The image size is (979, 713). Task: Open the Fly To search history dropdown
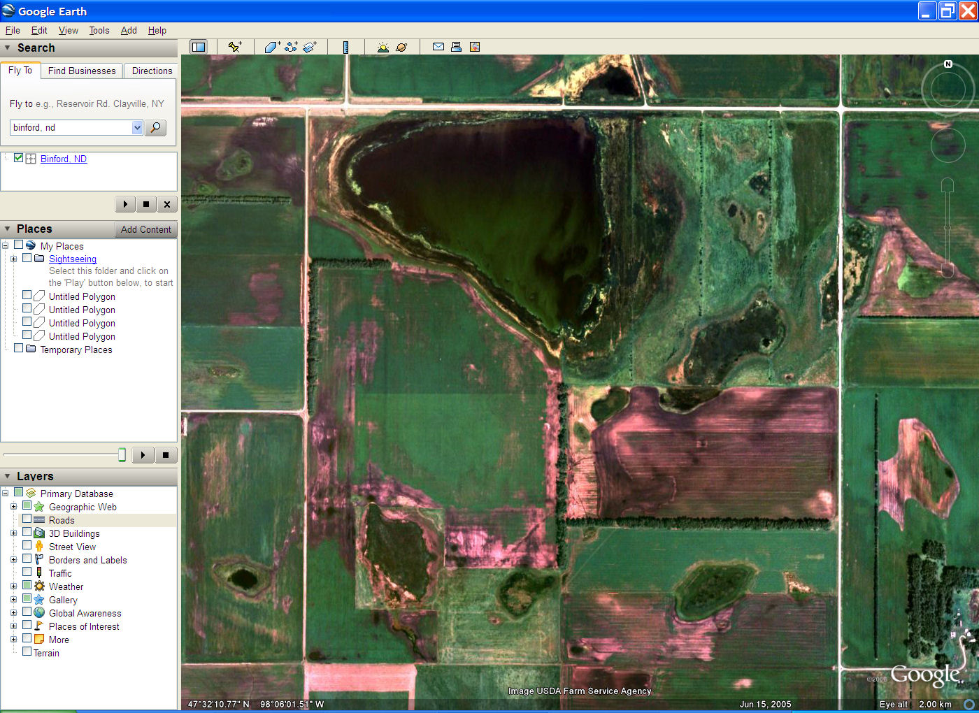pos(137,128)
